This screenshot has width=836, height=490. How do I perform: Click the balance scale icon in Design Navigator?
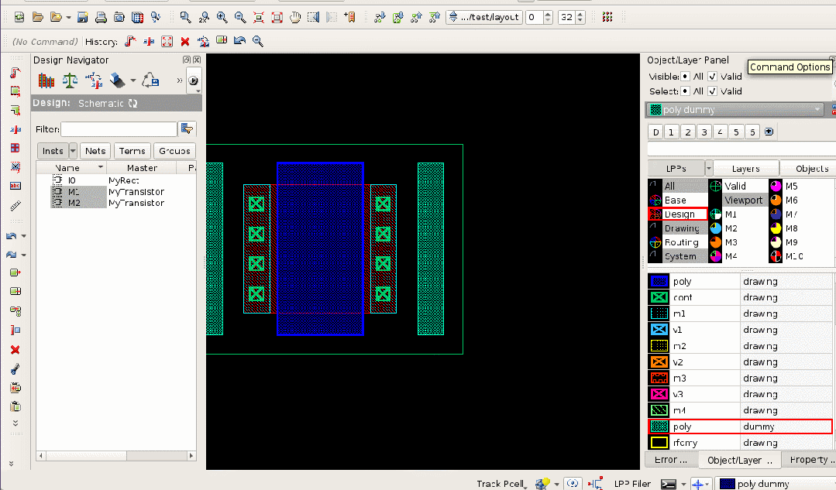(70, 81)
